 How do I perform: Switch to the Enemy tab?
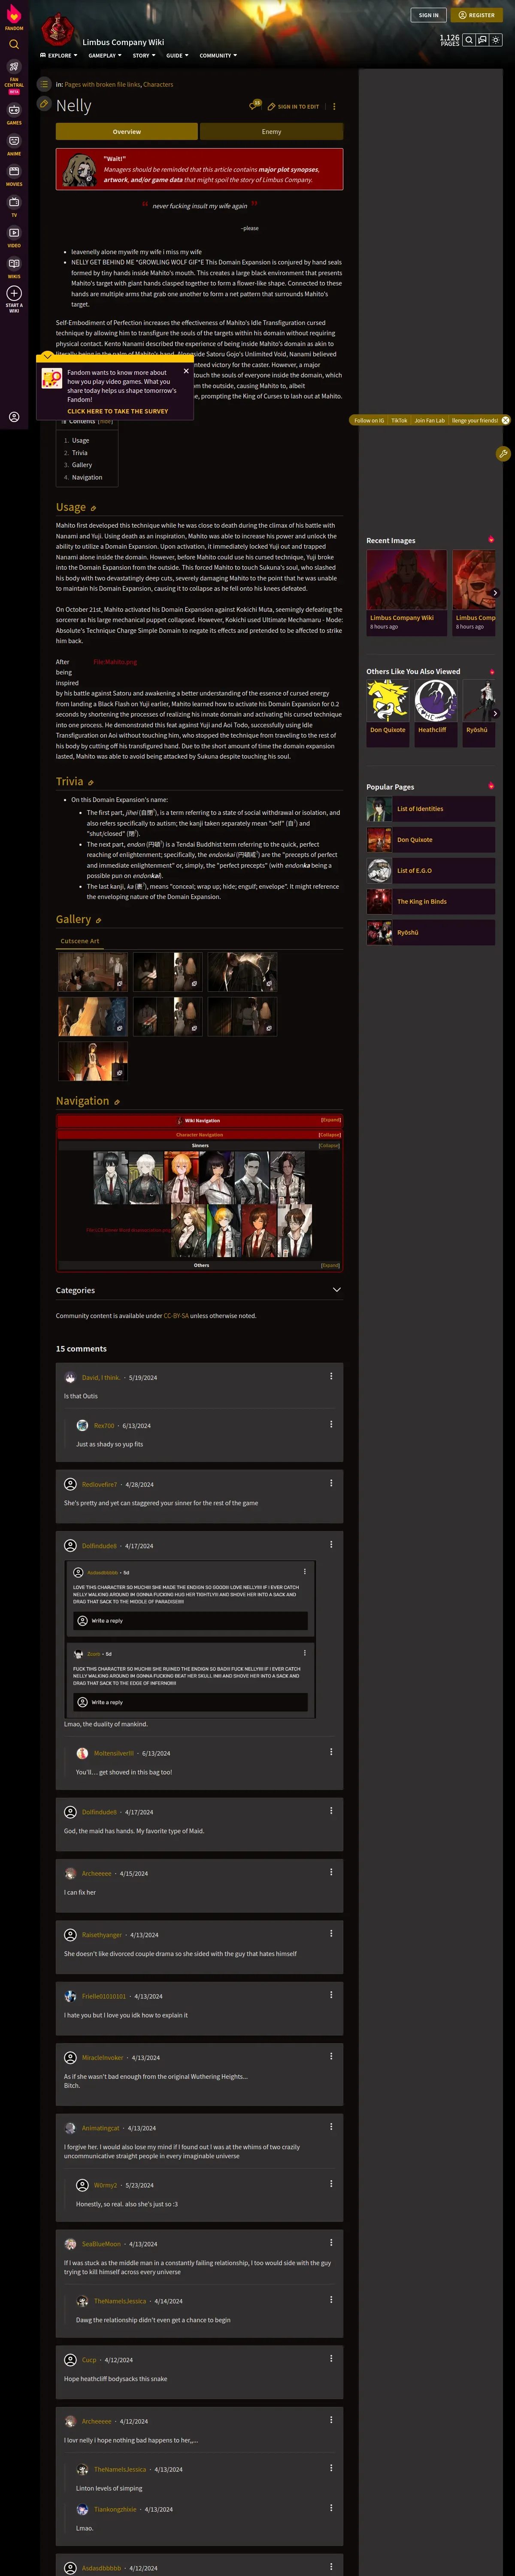(271, 132)
